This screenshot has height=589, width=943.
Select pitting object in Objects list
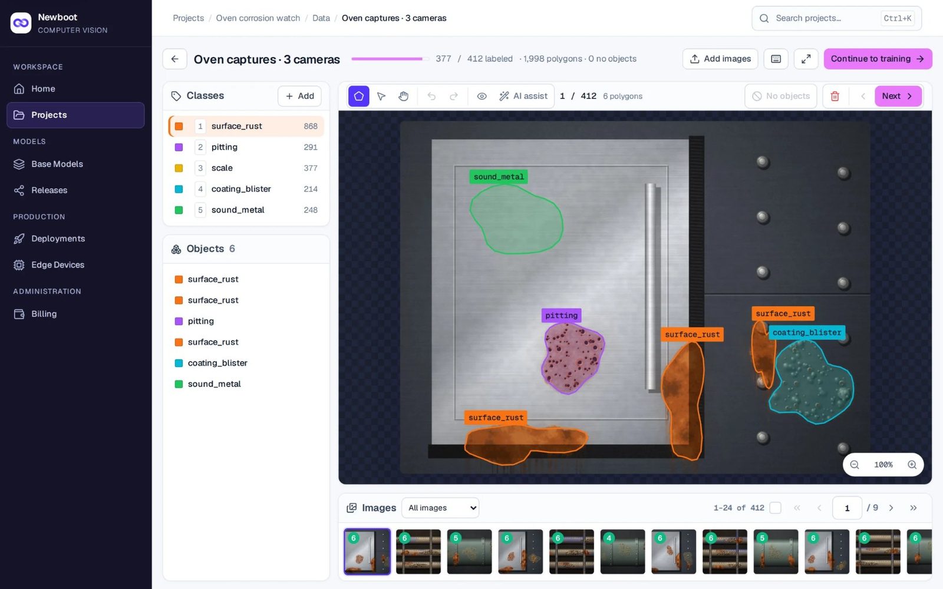click(246, 321)
